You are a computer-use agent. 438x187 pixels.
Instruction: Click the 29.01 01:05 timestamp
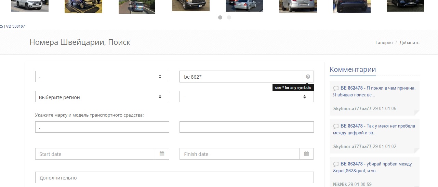coord(385,108)
